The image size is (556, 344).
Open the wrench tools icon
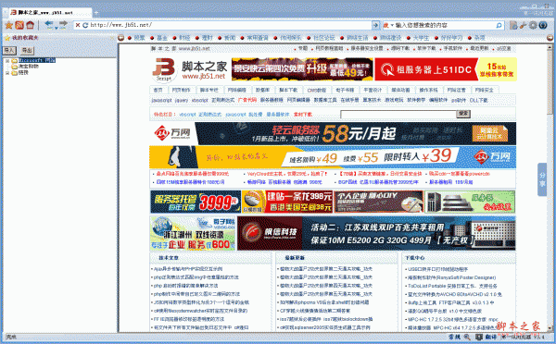coord(523,25)
